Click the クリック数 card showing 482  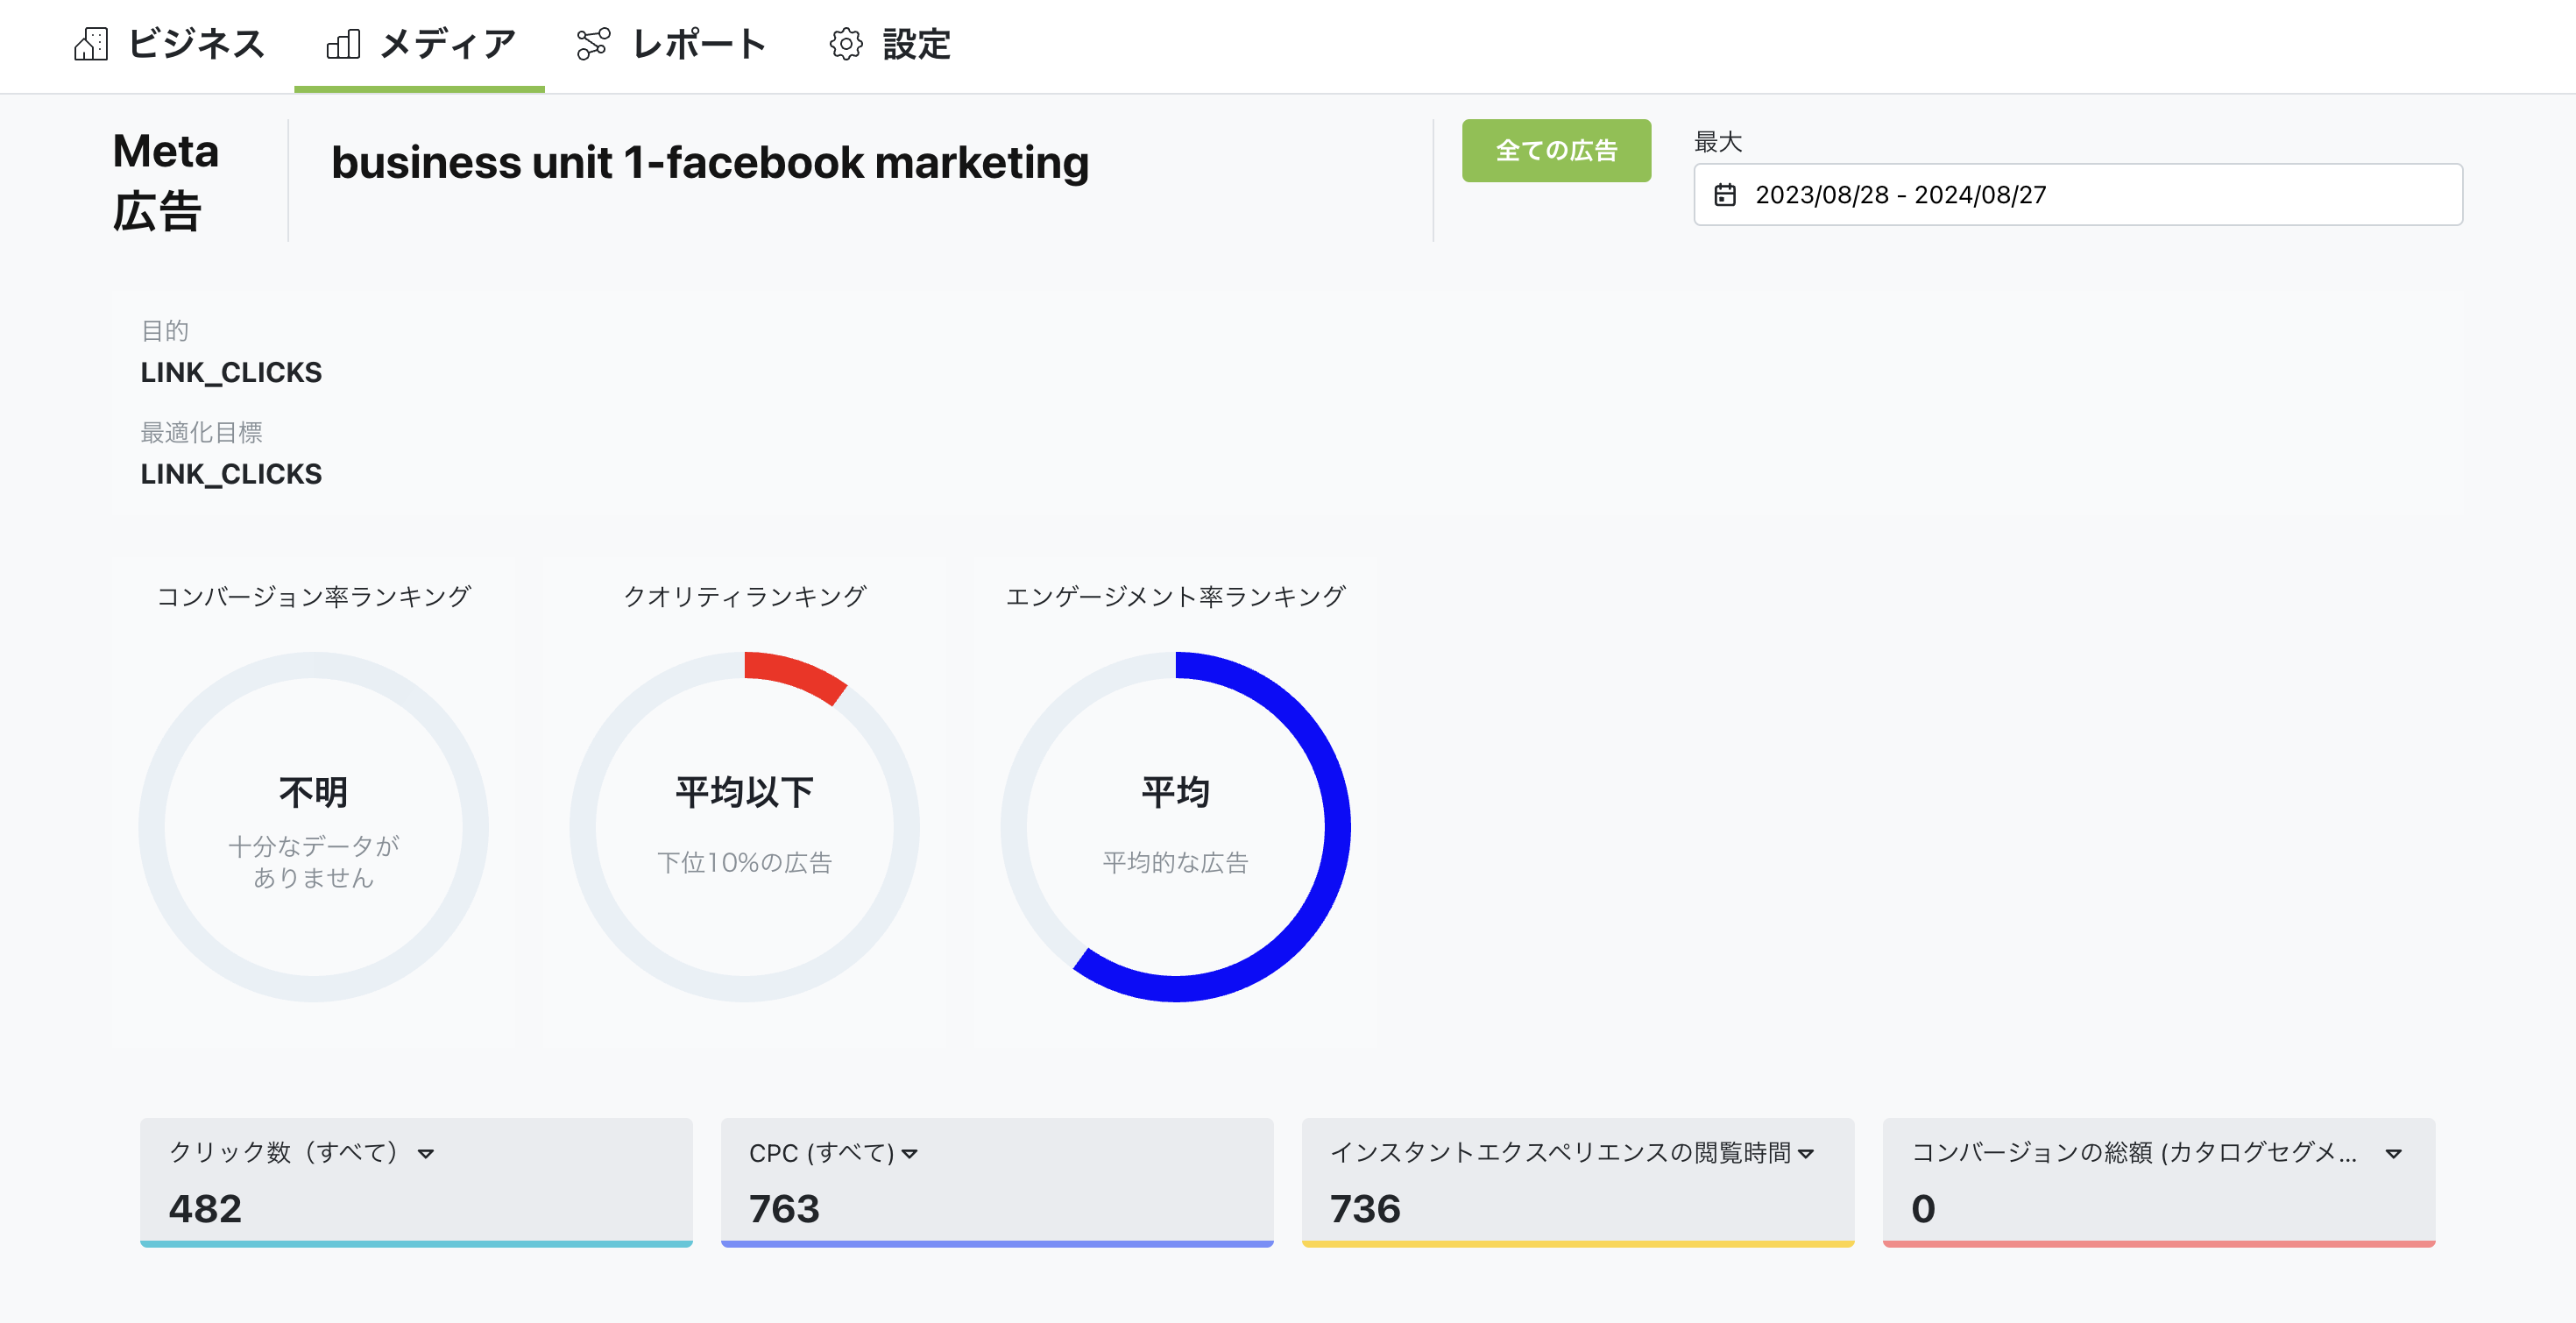(416, 1183)
